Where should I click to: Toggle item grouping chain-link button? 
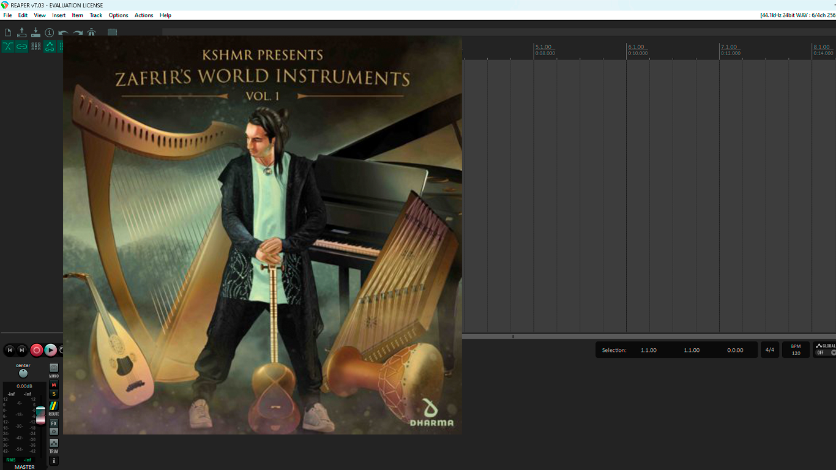click(21, 47)
